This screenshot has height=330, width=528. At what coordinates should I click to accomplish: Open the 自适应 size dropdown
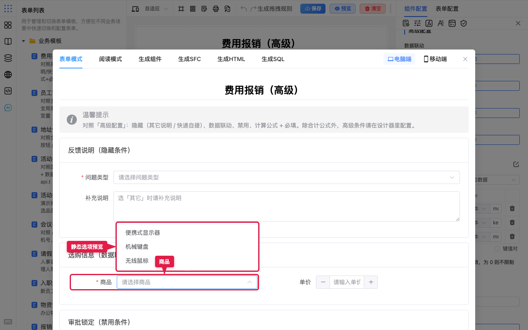(x=156, y=9)
